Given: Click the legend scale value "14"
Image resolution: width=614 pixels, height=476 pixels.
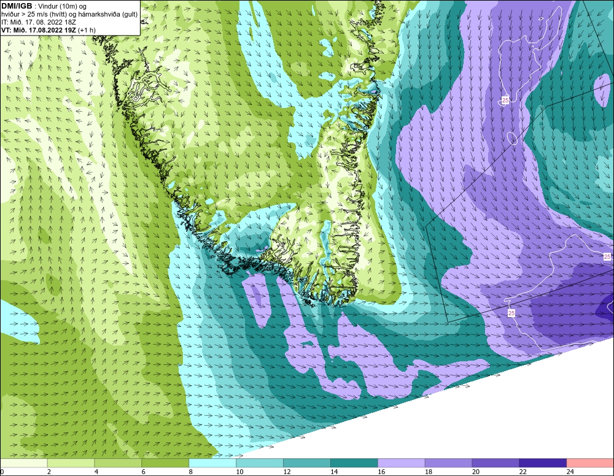Looking at the screenshot, I should (334, 472).
